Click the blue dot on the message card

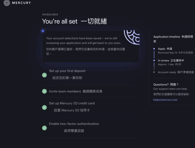pos(43,31)
